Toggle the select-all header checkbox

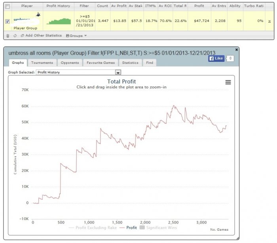pyautogui.click(x=8, y=7)
